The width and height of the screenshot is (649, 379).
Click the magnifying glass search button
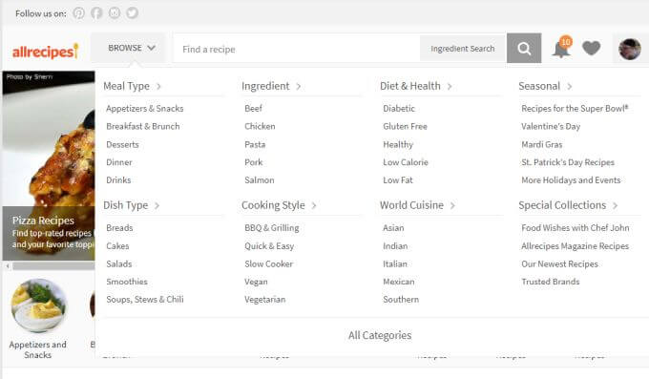click(x=524, y=48)
